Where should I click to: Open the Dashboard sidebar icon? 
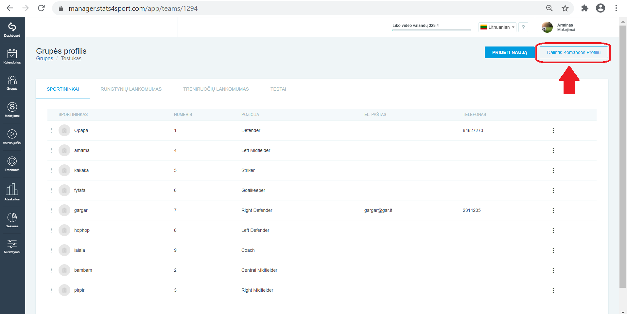(x=12, y=30)
